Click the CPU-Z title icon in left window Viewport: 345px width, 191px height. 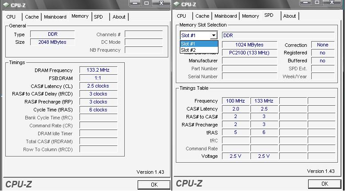click(6, 5)
